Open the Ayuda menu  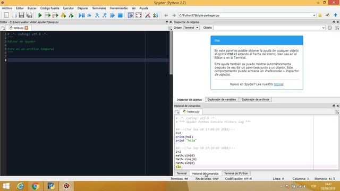tap(144, 8)
